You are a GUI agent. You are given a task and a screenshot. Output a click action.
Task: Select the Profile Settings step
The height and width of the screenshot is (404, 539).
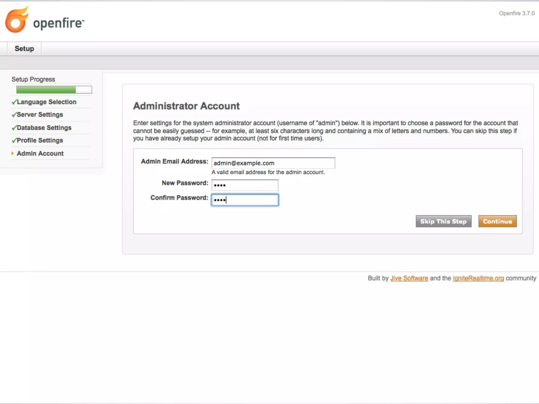click(40, 140)
